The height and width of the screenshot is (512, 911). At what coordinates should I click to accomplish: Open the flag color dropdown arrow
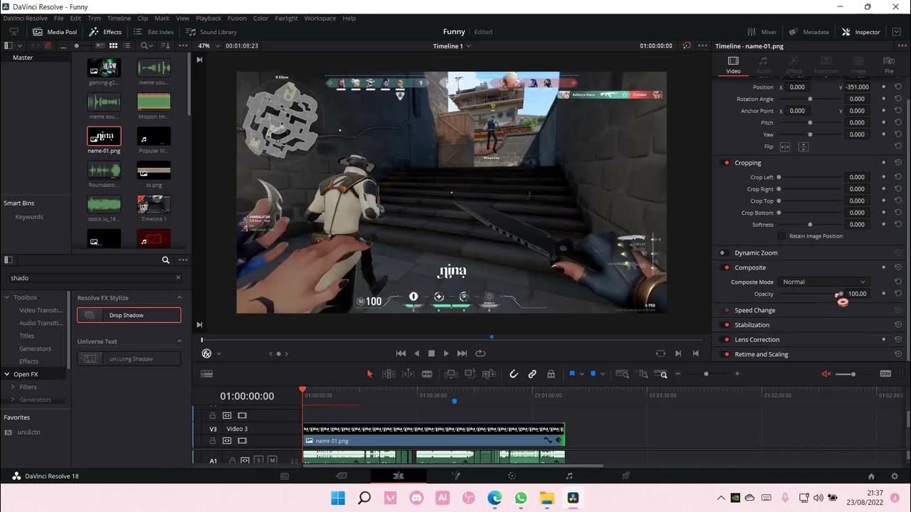tap(581, 374)
